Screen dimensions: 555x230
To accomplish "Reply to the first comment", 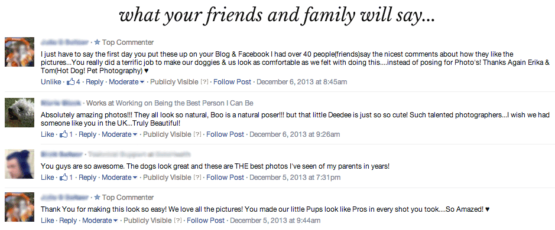I will 95,82.
